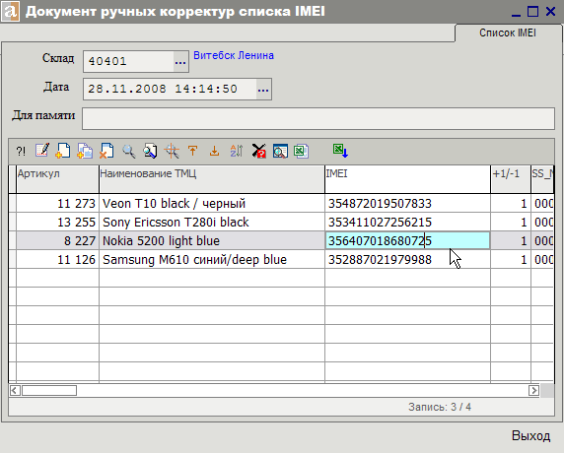
Task: Copy the record using the duplicate-pages icon
Action: pyautogui.click(x=85, y=151)
